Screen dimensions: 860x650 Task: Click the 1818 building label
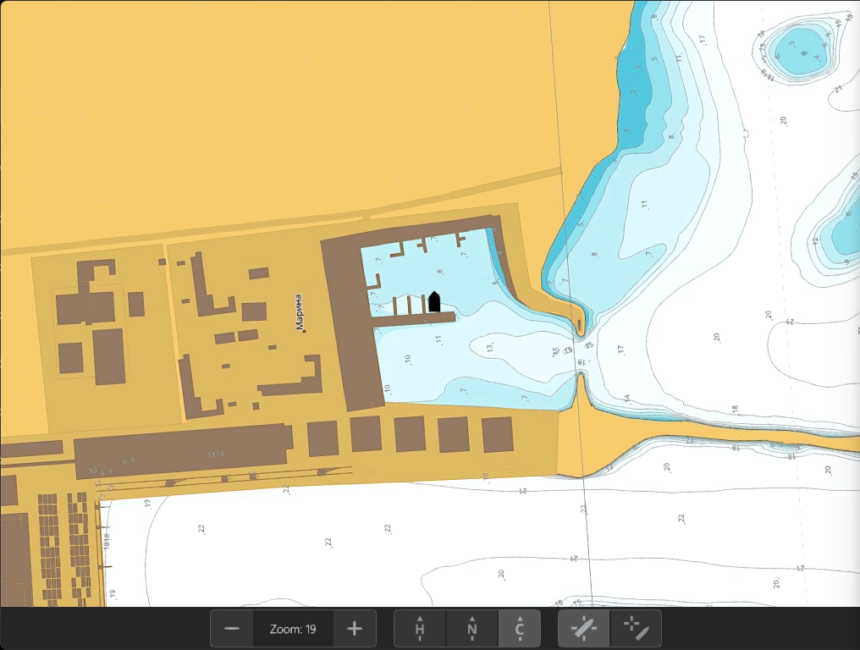tap(216, 454)
